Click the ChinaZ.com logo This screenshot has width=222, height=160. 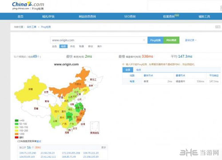click(28, 4)
